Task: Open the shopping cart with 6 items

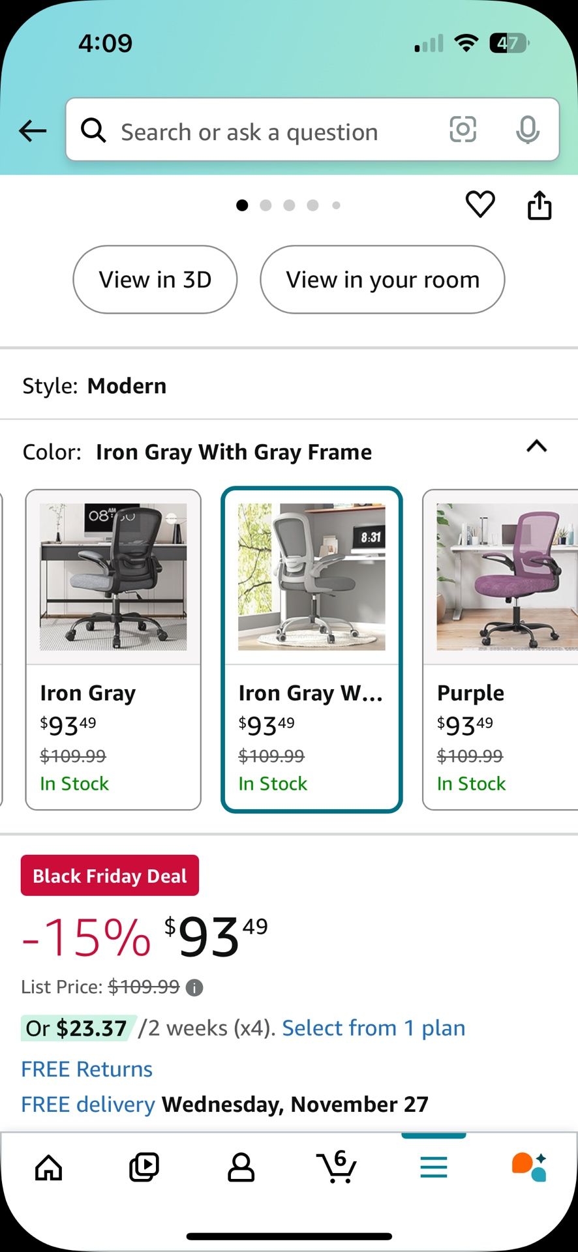Action: tap(337, 1167)
